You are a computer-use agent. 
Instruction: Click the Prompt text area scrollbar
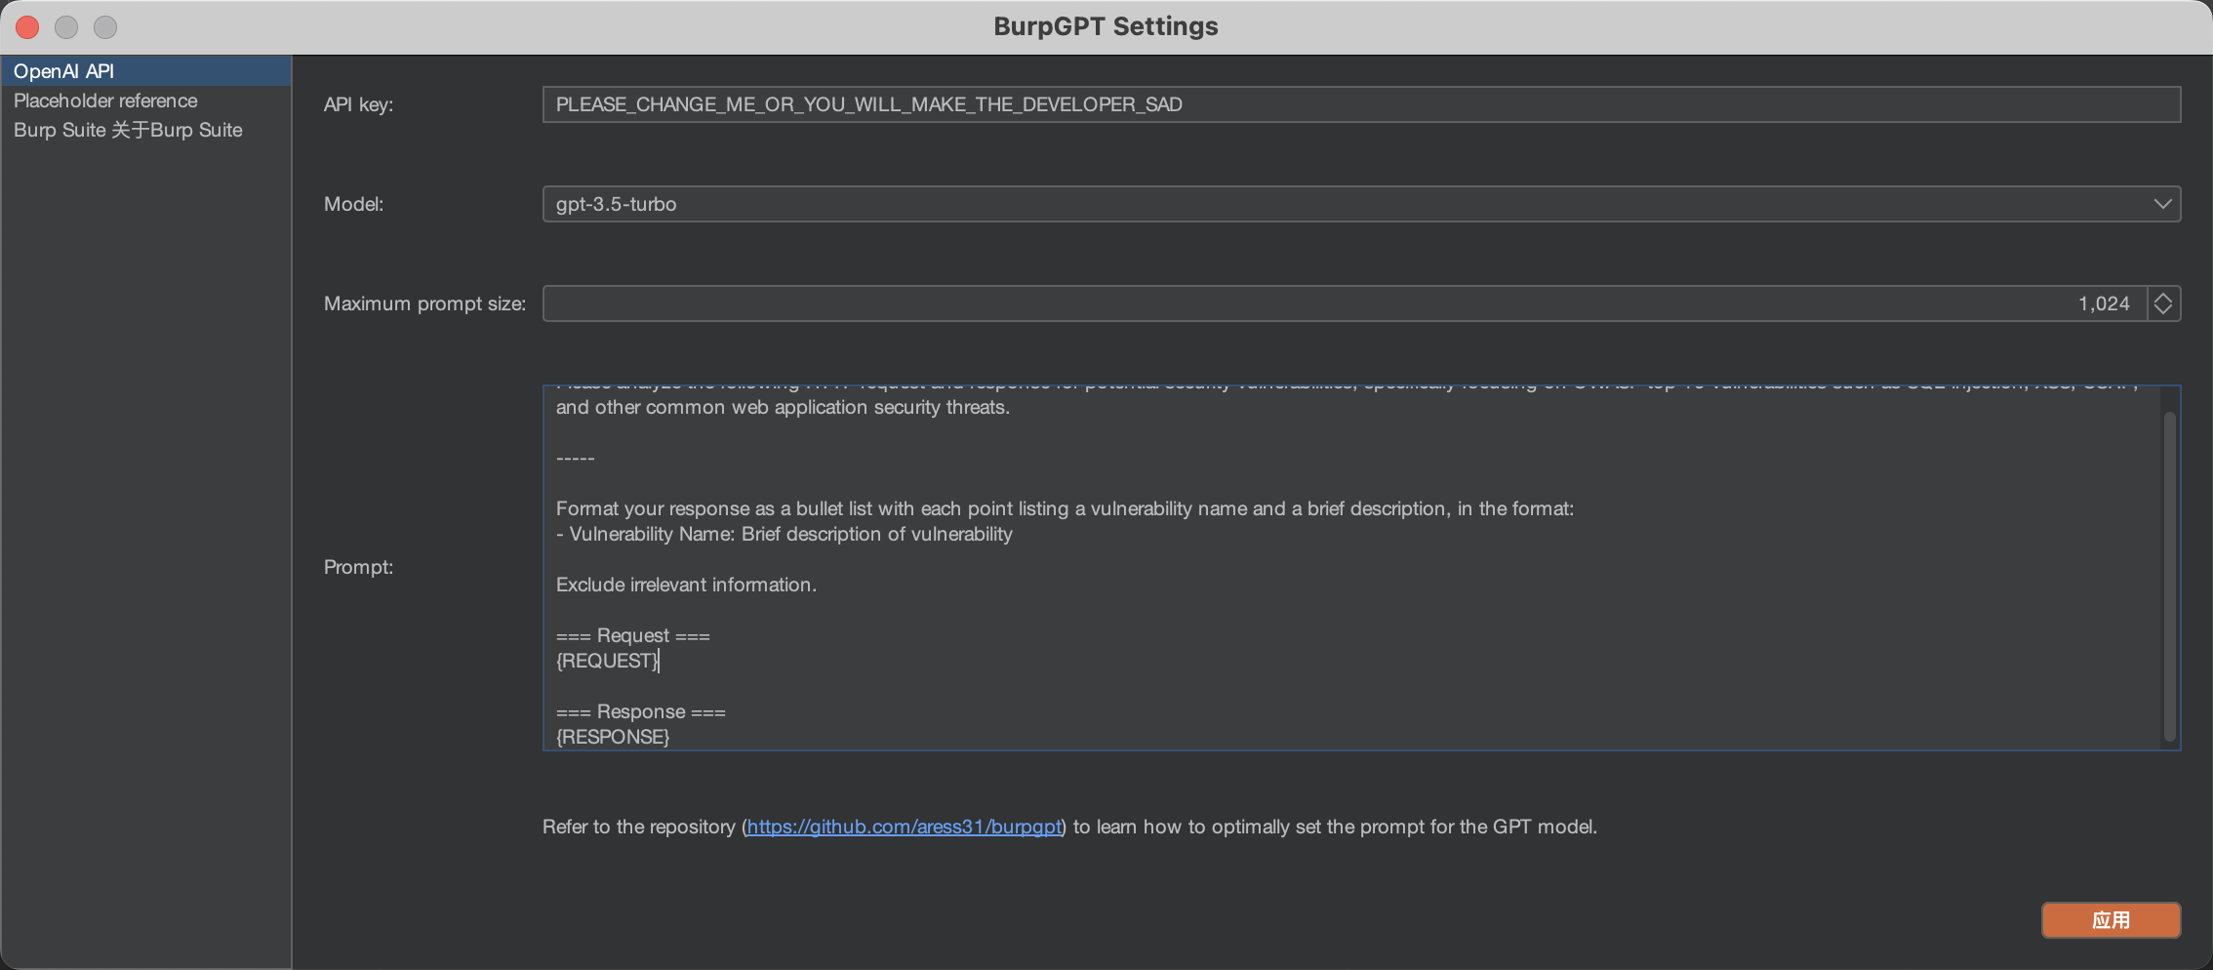click(x=2169, y=576)
